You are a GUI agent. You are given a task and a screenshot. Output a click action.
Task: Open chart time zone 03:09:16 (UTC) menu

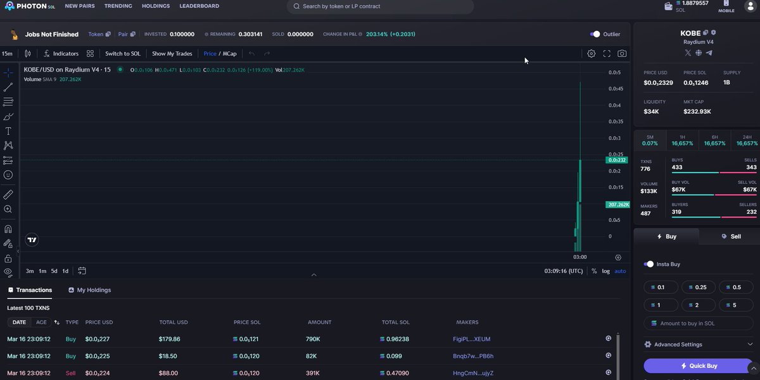[563, 271]
